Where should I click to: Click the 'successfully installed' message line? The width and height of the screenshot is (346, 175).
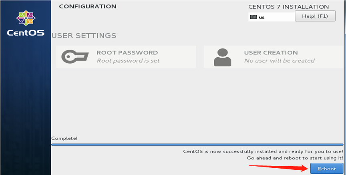(x=263, y=152)
